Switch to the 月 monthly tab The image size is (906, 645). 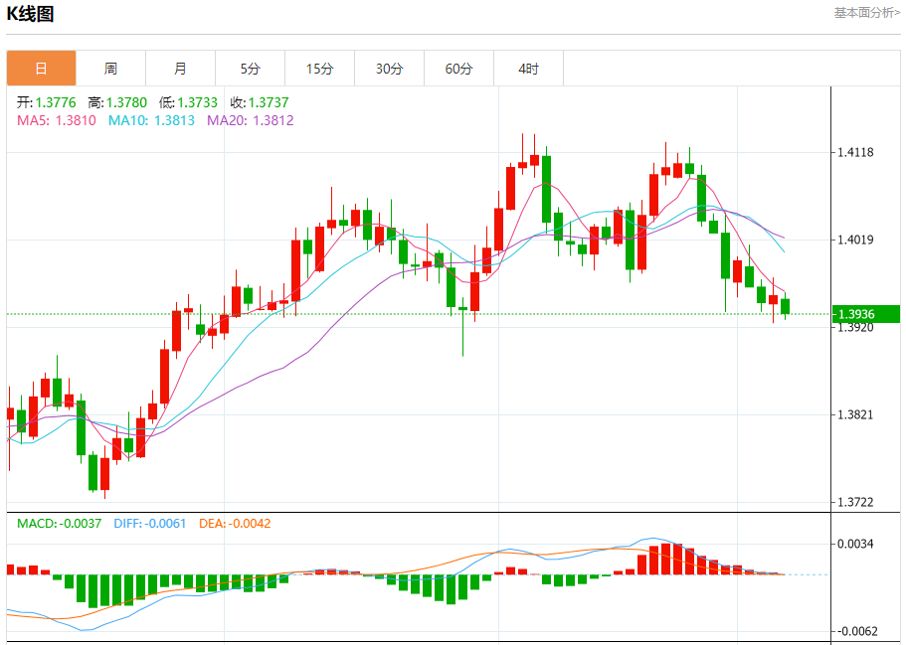pyautogui.click(x=180, y=69)
